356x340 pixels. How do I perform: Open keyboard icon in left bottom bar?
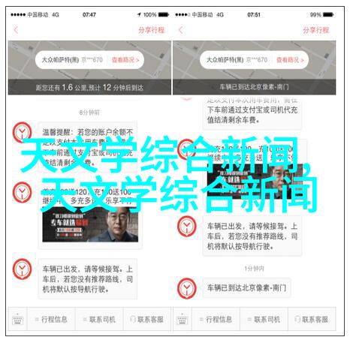point(17,319)
